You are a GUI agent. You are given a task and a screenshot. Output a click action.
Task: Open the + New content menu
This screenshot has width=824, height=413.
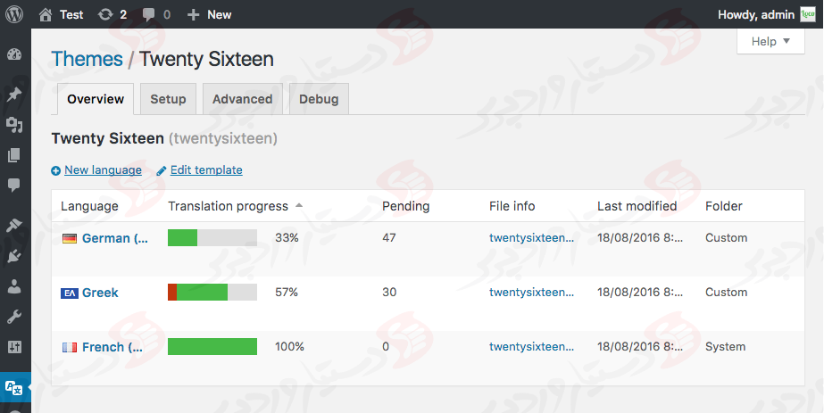click(x=210, y=14)
